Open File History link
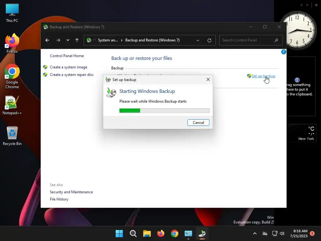The width and height of the screenshot is (321, 241). pyautogui.click(x=59, y=199)
